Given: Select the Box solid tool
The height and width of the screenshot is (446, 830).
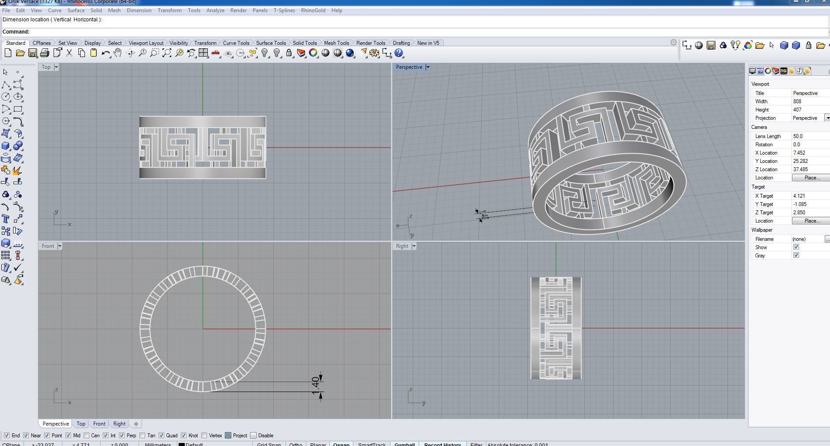Looking at the screenshot, I should (6, 146).
